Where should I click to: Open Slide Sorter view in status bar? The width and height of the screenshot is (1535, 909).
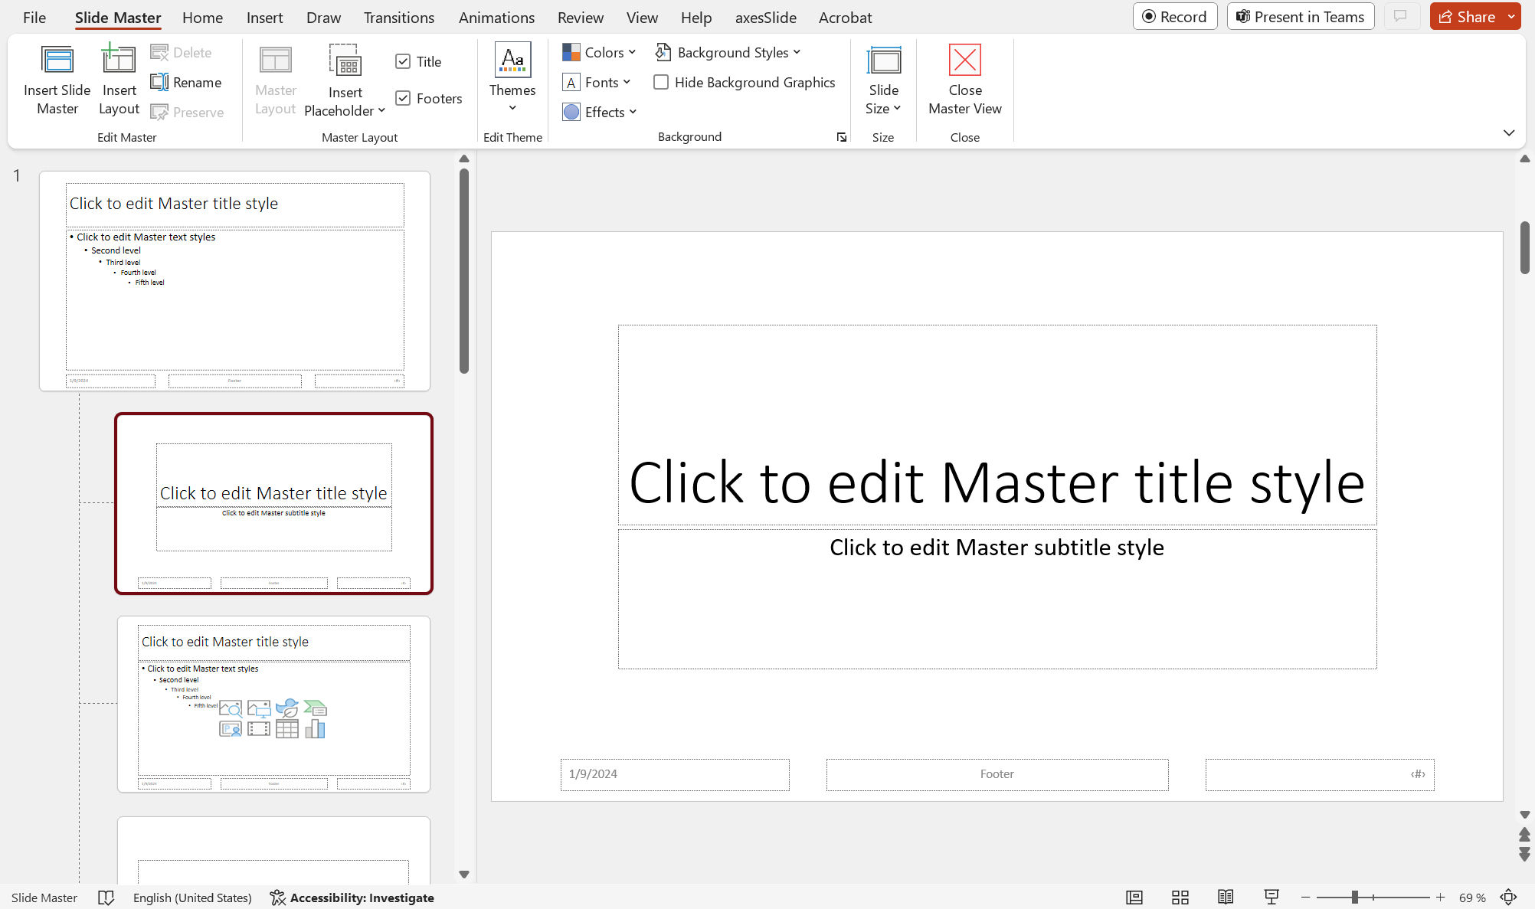(x=1180, y=897)
